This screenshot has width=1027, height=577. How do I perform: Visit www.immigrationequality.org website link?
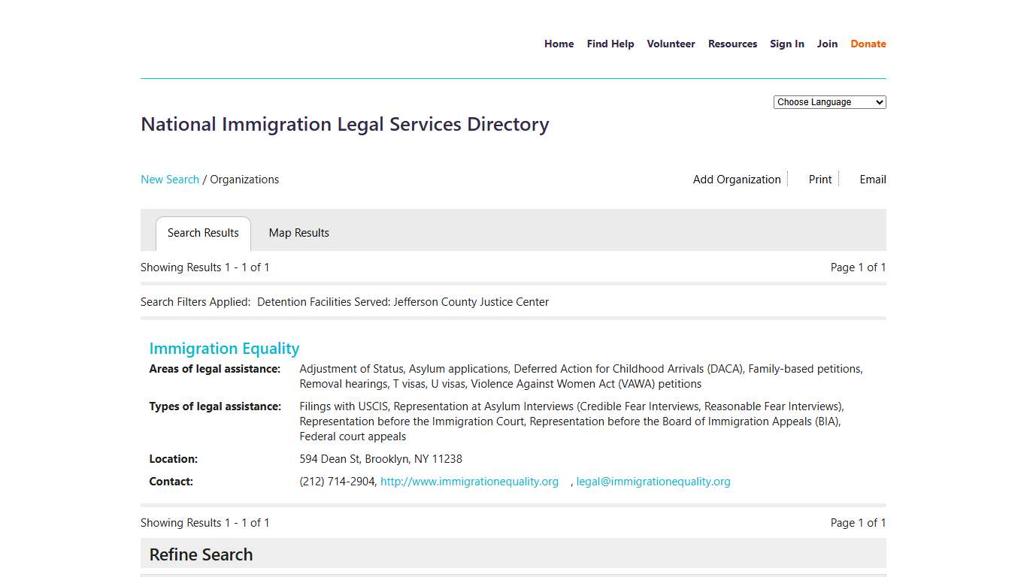pyautogui.click(x=469, y=481)
